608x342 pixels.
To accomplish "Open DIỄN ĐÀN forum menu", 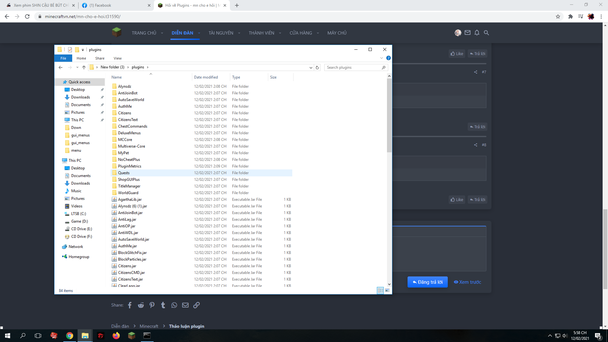I will (x=182, y=33).
